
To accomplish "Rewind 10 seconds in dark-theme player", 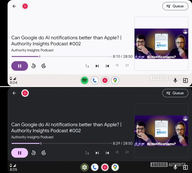I will (34, 153).
